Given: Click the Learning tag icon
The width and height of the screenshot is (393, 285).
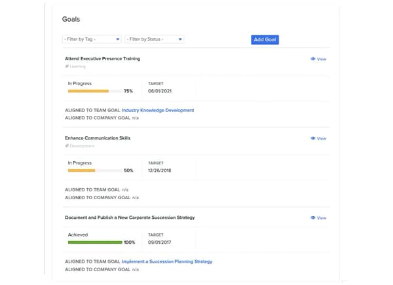Looking at the screenshot, I should [x=67, y=66].
